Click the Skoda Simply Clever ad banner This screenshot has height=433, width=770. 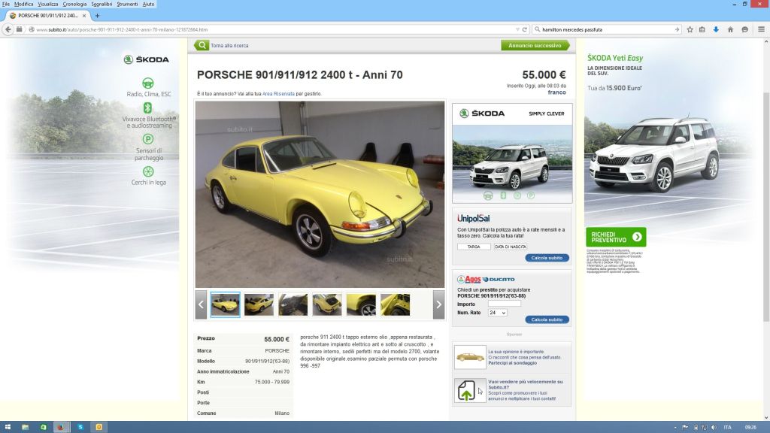512,153
